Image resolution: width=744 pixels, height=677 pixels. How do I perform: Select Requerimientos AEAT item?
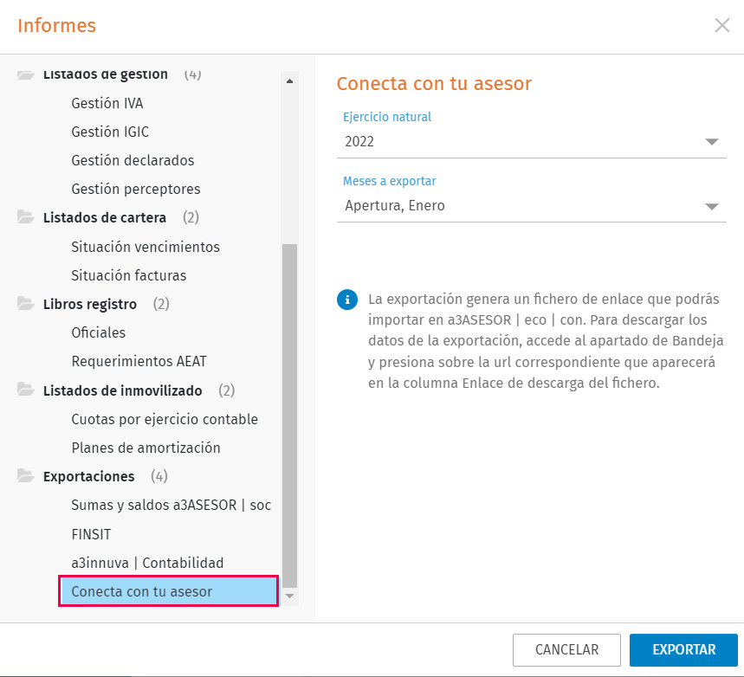pyautogui.click(x=139, y=361)
